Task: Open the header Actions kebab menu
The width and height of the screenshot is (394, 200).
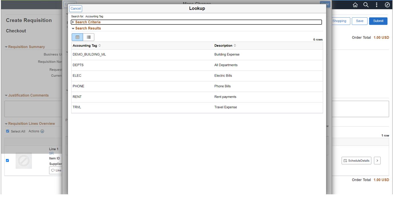Action: 377,4
